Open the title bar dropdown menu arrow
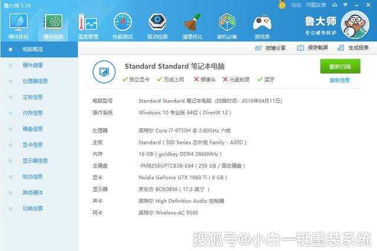The width and height of the screenshot is (377, 251). [x=346, y=5]
